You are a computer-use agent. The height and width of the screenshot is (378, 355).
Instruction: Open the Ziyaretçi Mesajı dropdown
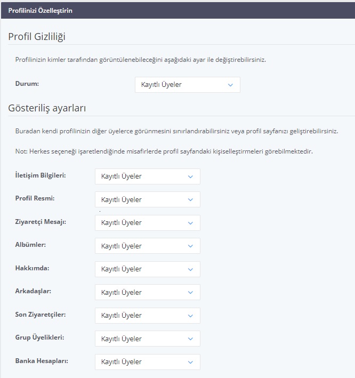(x=148, y=223)
